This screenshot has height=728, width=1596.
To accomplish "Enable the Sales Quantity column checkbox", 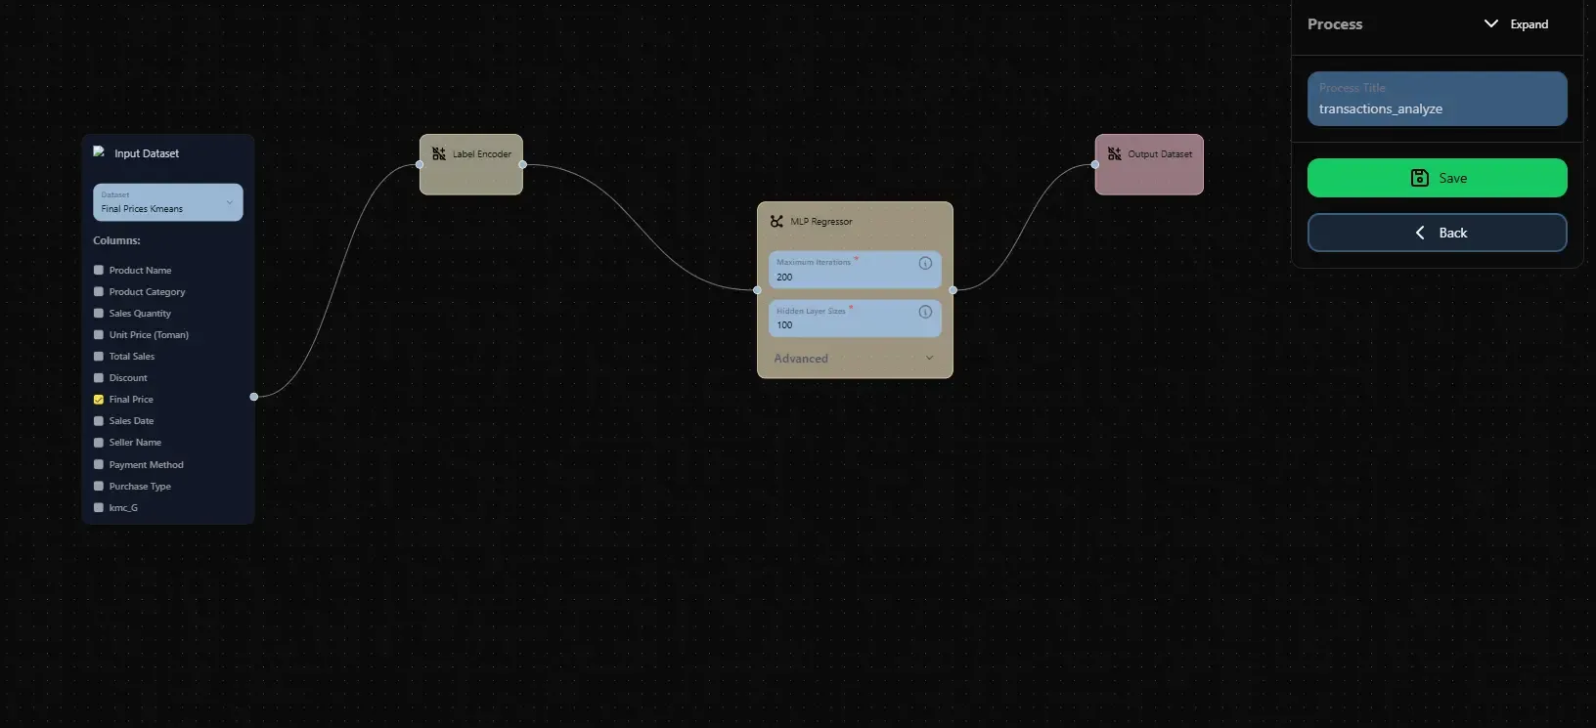I will click(x=99, y=314).
